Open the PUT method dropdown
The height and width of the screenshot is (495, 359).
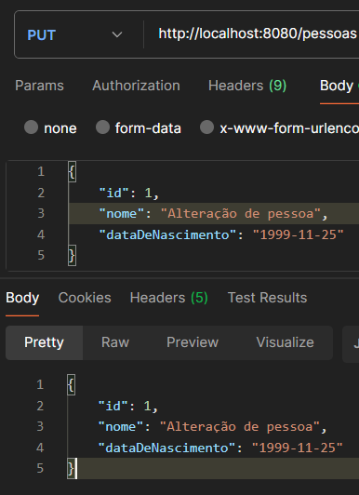[74, 34]
